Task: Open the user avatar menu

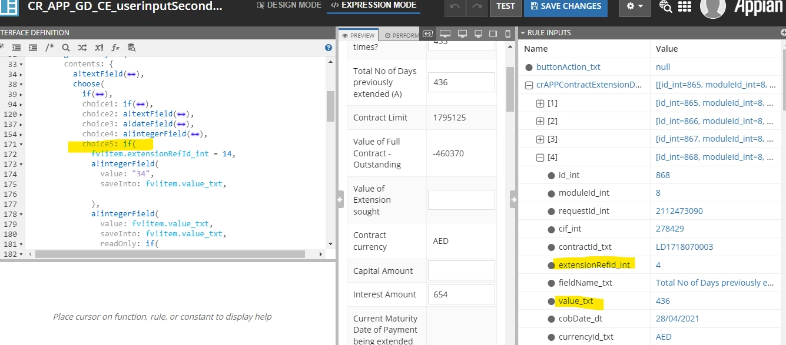Action: [x=712, y=6]
